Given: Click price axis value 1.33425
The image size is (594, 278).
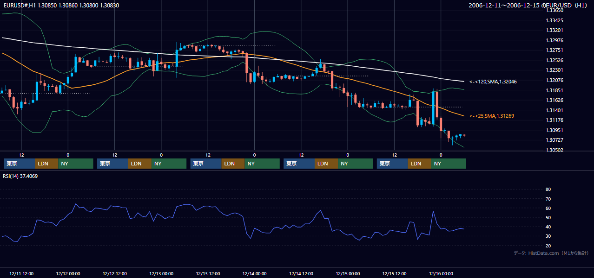Looking at the screenshot, I should tap(554, 20).
